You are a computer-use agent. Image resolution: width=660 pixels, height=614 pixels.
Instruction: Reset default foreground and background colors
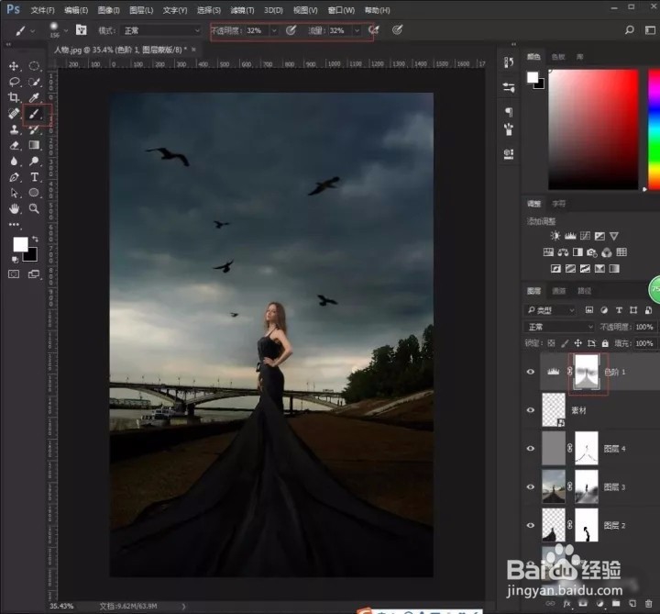coord(15,259)
